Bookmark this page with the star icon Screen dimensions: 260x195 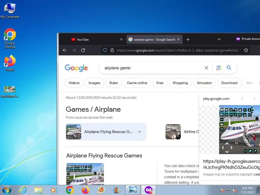tap(246, 50)
